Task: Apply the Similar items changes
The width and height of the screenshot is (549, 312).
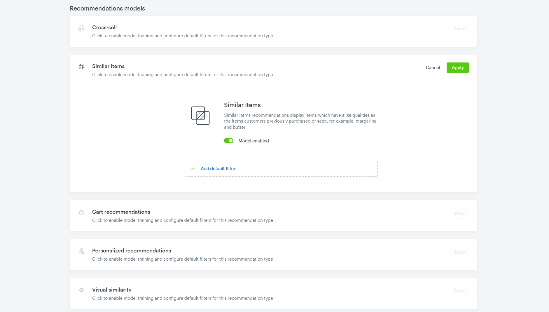Action: tap(457, 67)
